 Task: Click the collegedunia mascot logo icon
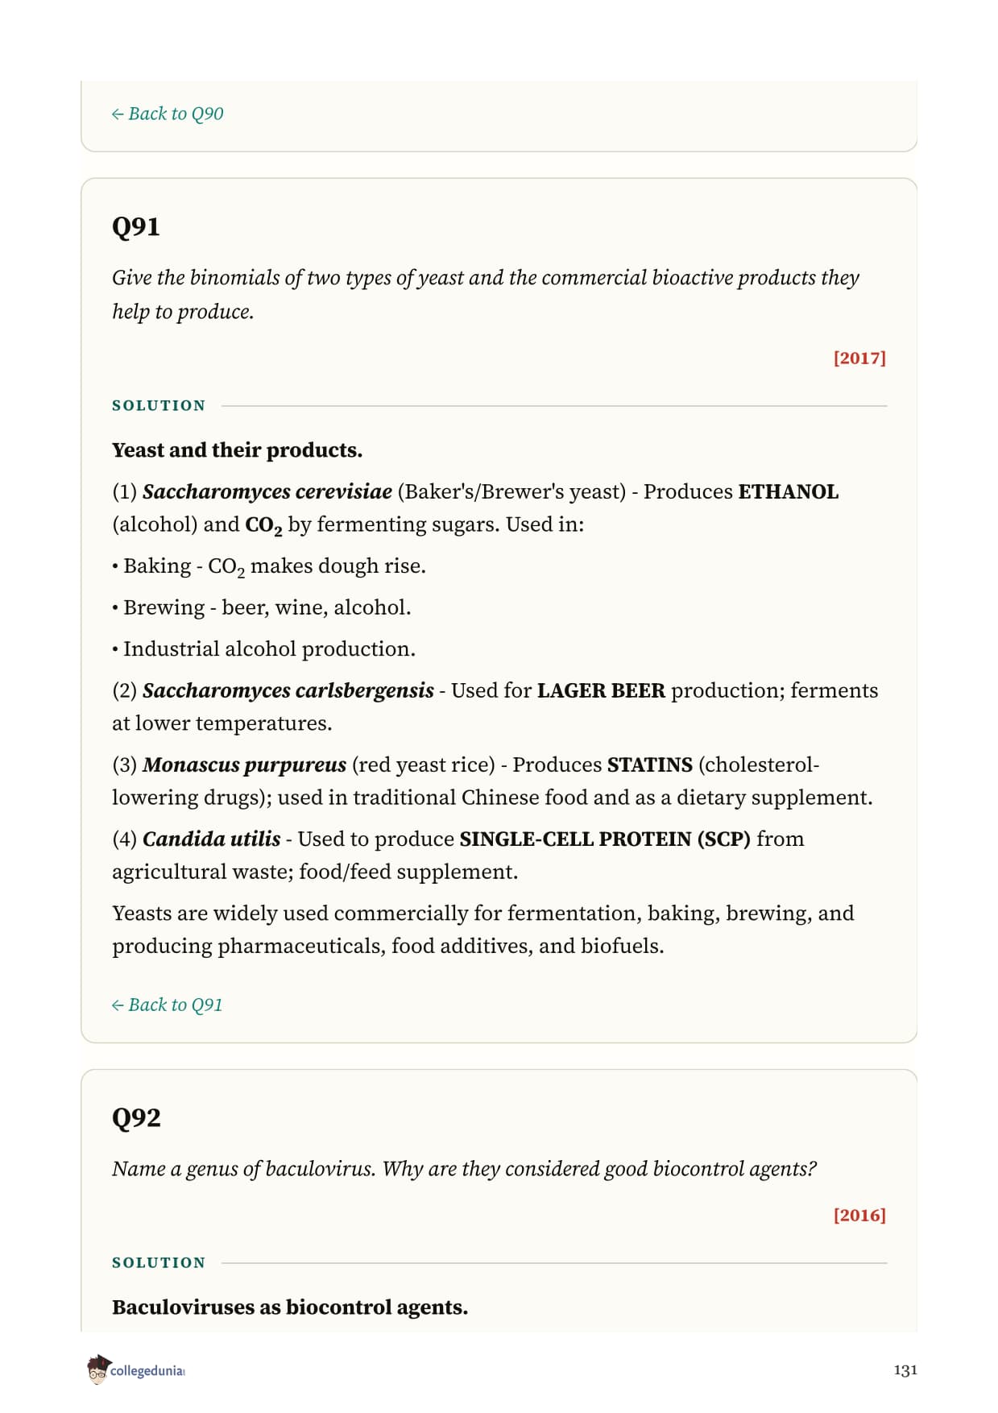tap(97, 1369)
